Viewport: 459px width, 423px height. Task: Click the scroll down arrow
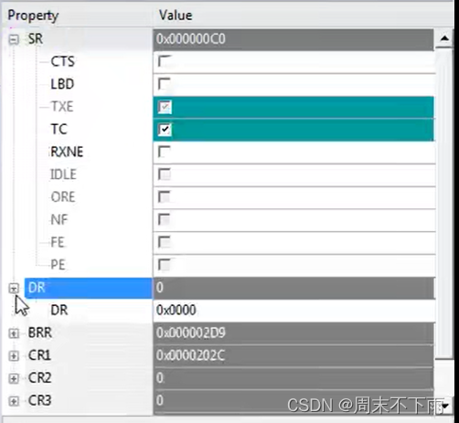pos(445,406)
